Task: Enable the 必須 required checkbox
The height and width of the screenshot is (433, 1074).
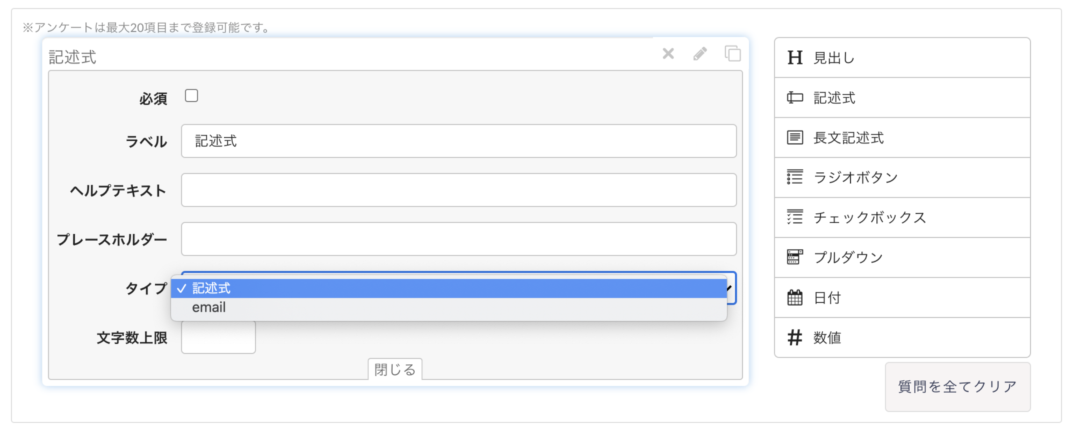Action: click(191, 96)
